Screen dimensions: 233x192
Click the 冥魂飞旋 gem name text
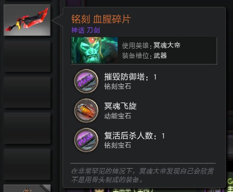tap(121, 106)
